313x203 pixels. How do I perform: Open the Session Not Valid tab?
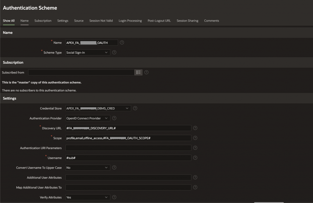pyautogui.click(x=101, y=21)
